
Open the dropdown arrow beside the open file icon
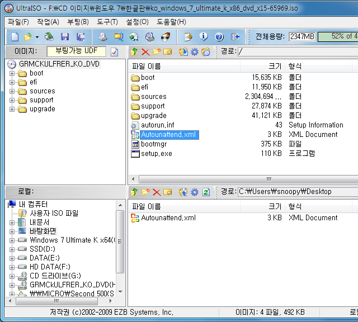click(x=37, y=37)
